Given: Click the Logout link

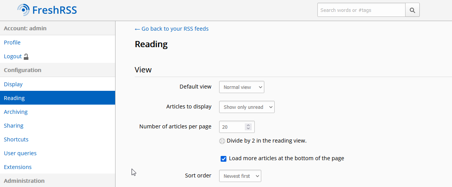Looking at the screenshot, I should click(13, 56).
